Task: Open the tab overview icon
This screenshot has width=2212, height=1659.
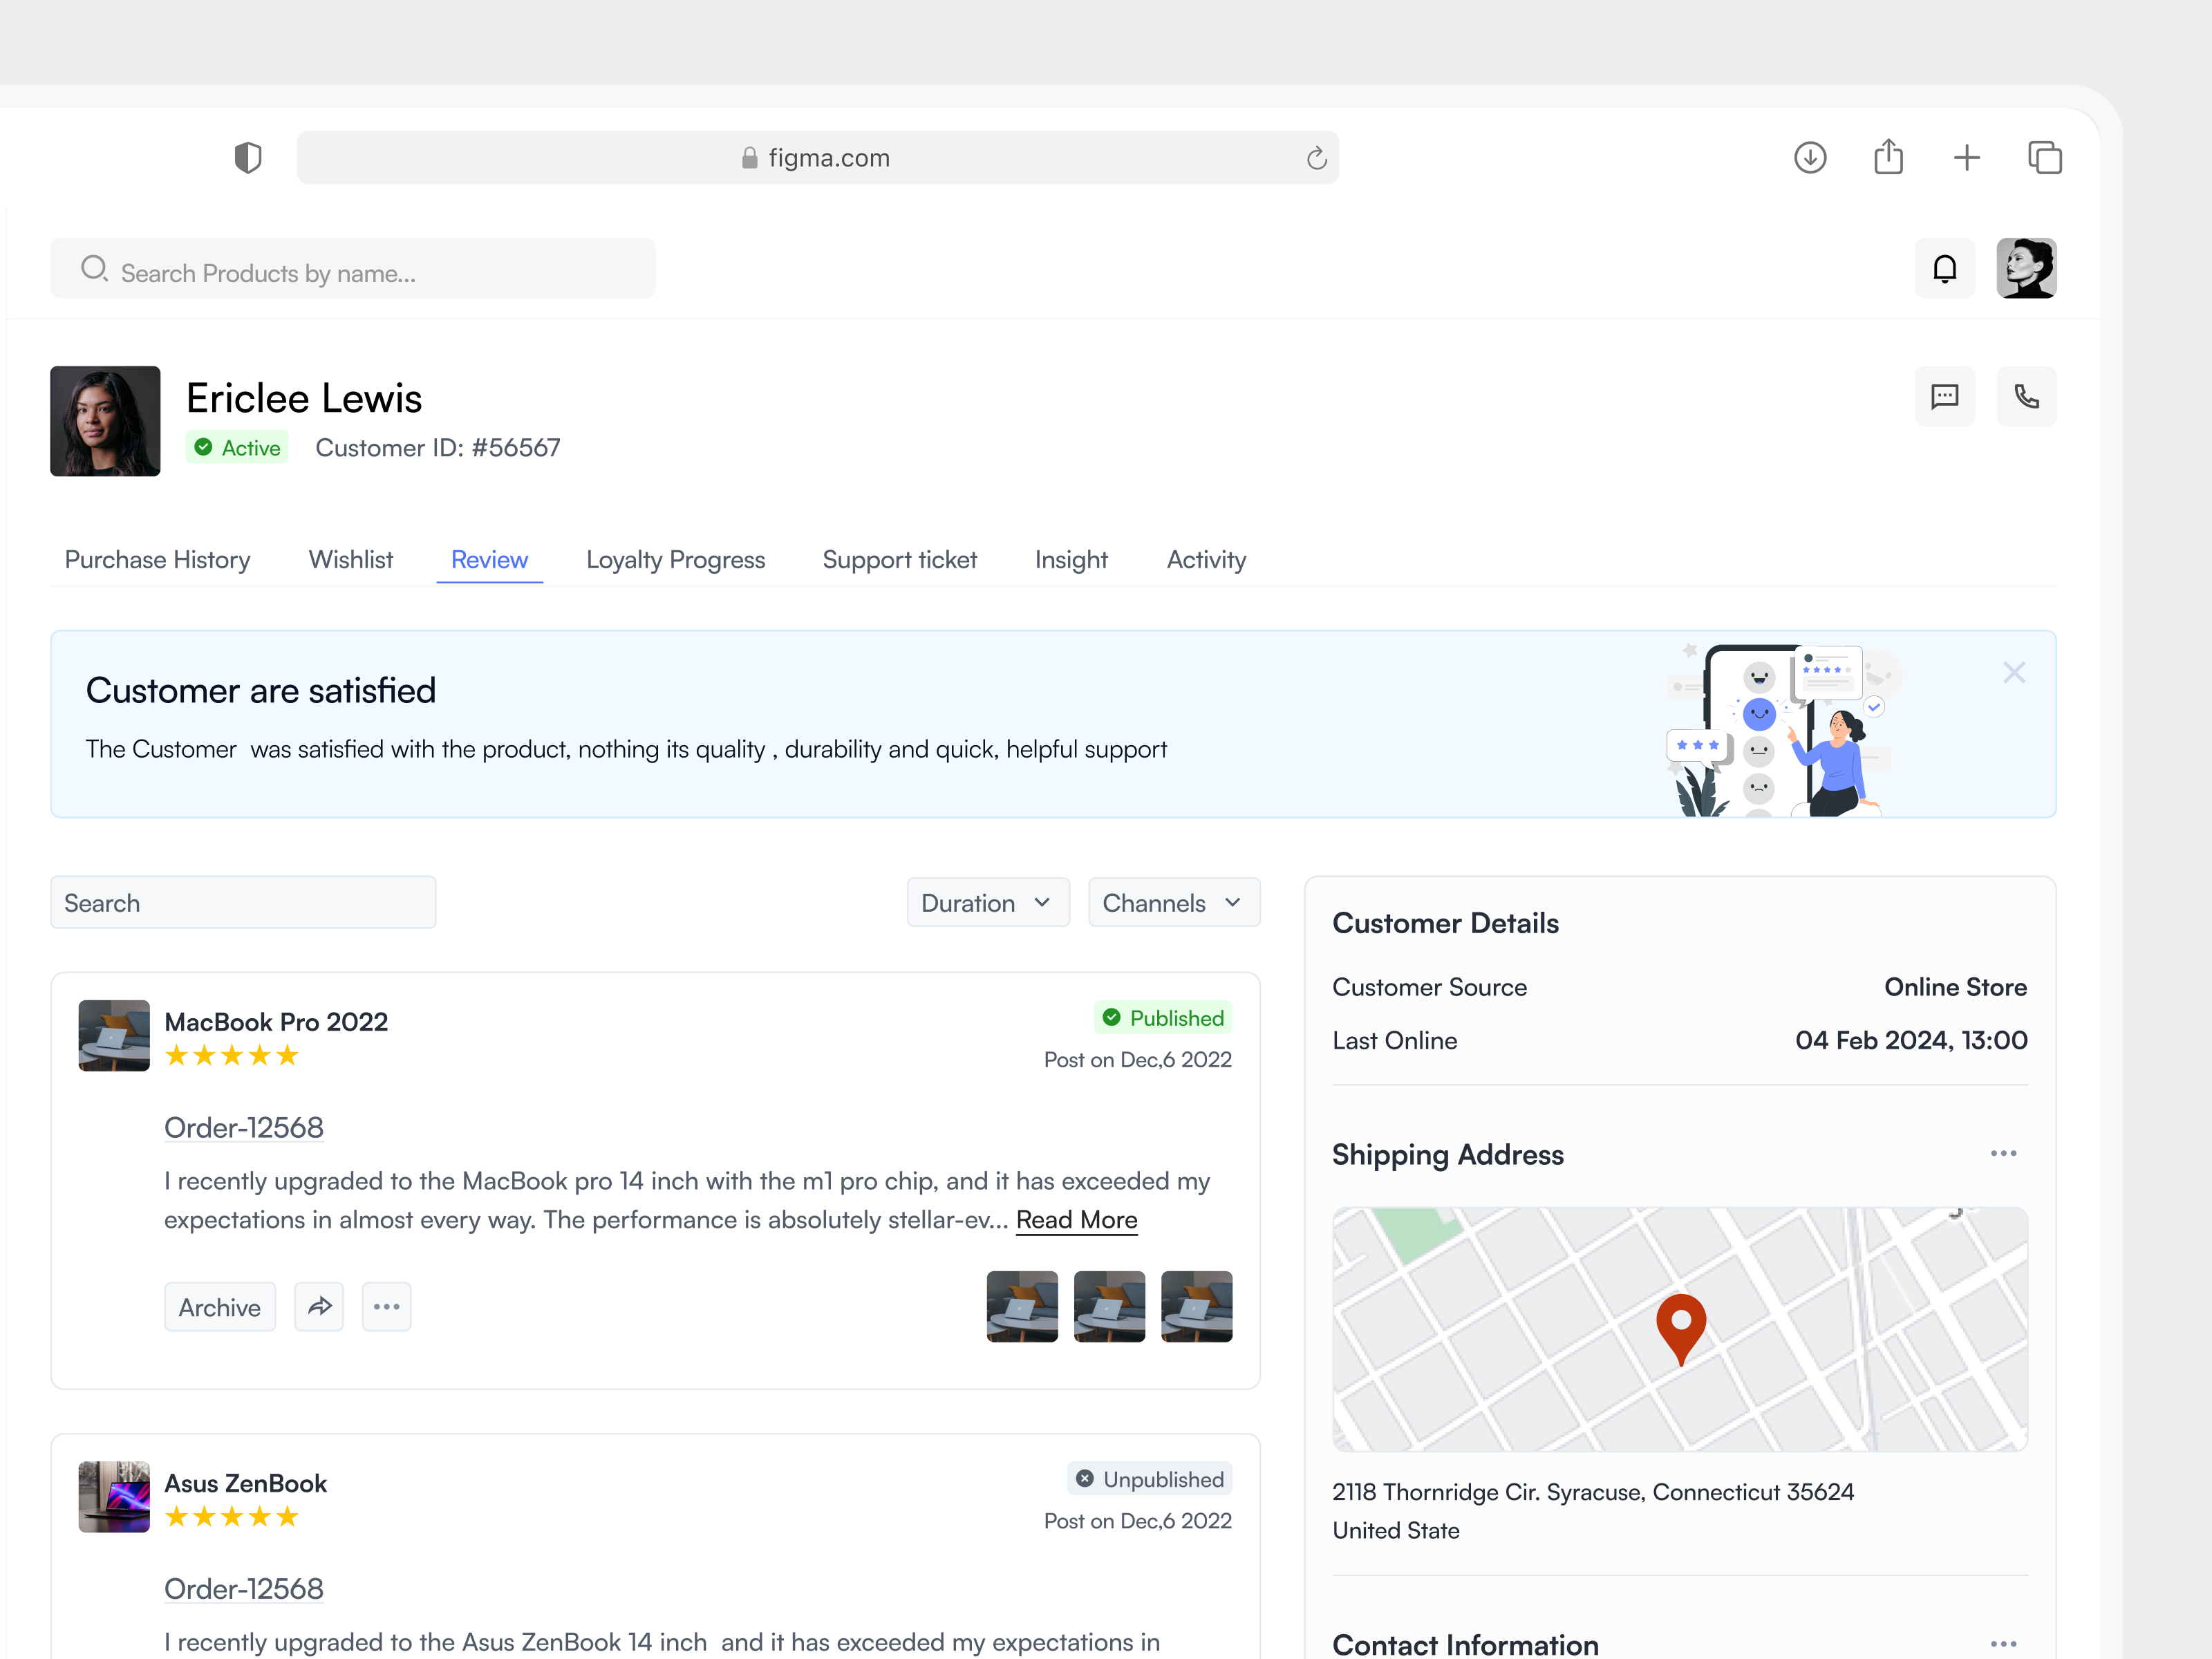Action: pos(2044,157)
